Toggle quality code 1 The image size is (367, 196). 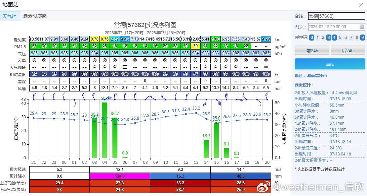317,37
